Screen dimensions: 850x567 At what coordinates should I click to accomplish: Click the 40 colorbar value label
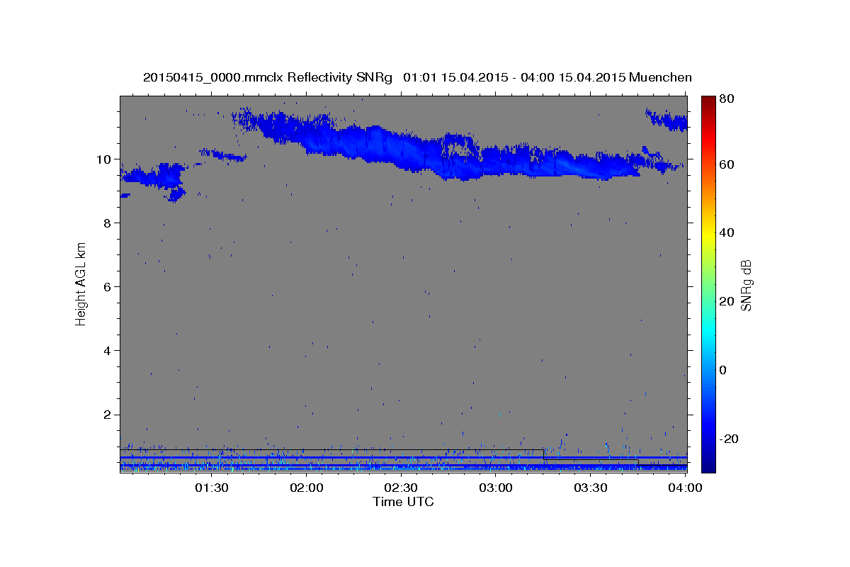(727, 232)
